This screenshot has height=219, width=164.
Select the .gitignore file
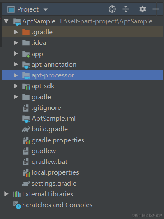[x=46, y=108]
